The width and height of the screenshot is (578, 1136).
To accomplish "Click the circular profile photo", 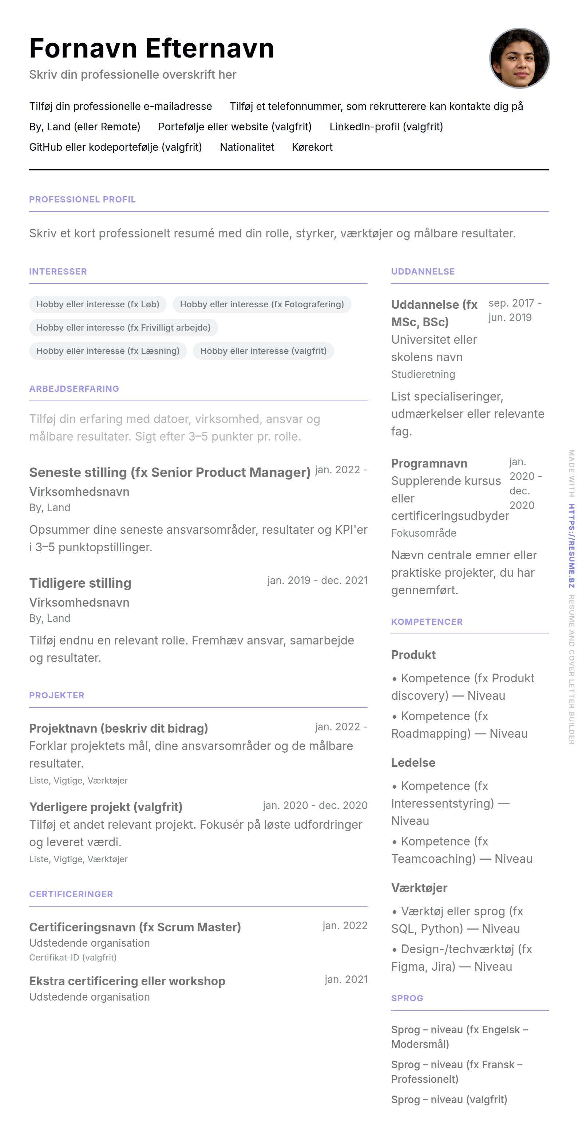I will (519, 58).
